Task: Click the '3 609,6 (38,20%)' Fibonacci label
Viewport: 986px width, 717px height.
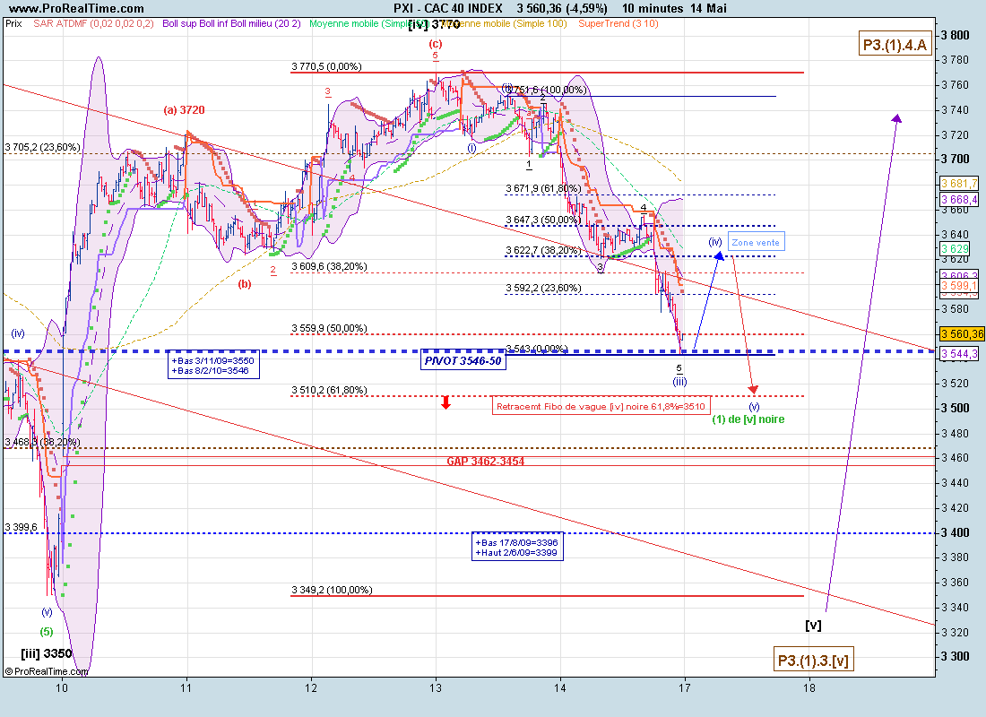Action: (329, 267)
